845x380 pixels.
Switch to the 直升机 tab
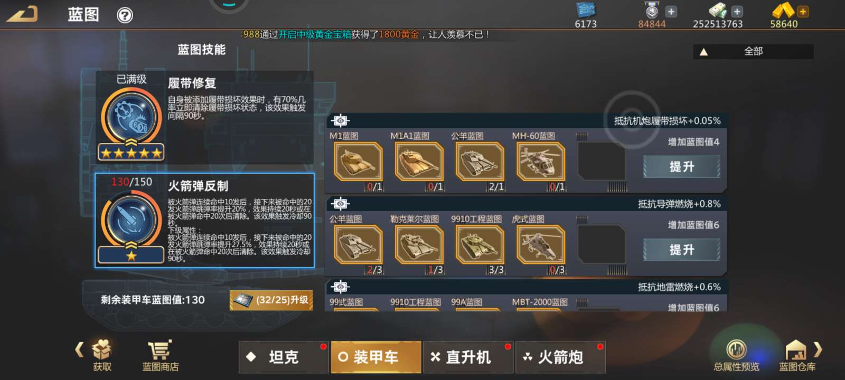468,357
